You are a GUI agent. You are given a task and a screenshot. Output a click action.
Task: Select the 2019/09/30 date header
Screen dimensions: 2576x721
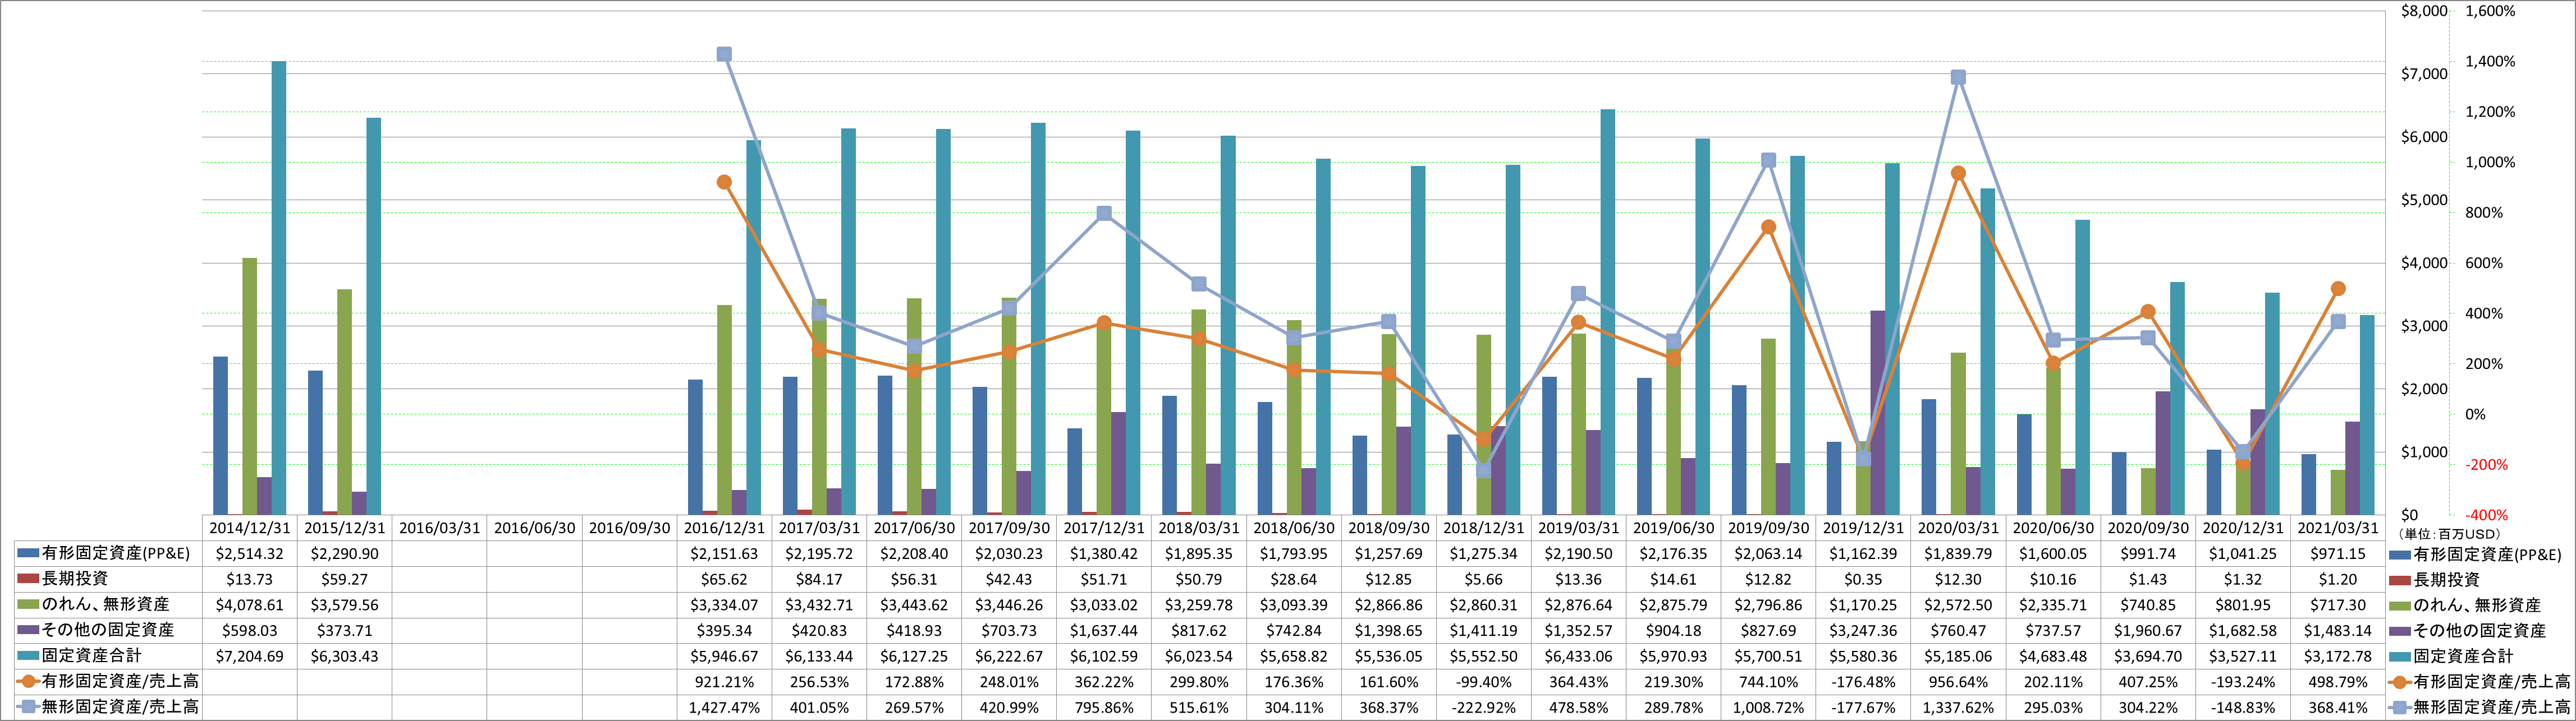click(1768, 528)
